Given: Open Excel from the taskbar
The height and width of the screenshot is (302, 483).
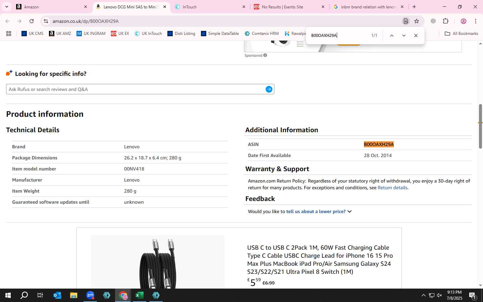Looking at the screenshot, I should [140, 295].
